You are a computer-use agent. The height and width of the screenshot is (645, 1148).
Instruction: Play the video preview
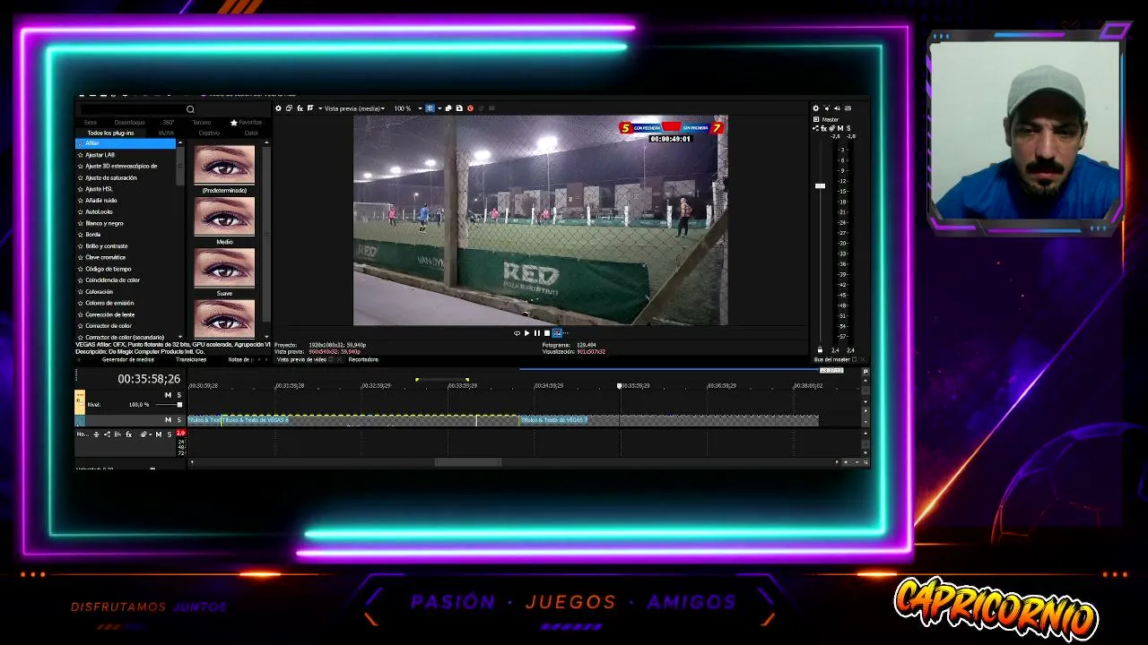pyautogui.click(x=526, y=333)
